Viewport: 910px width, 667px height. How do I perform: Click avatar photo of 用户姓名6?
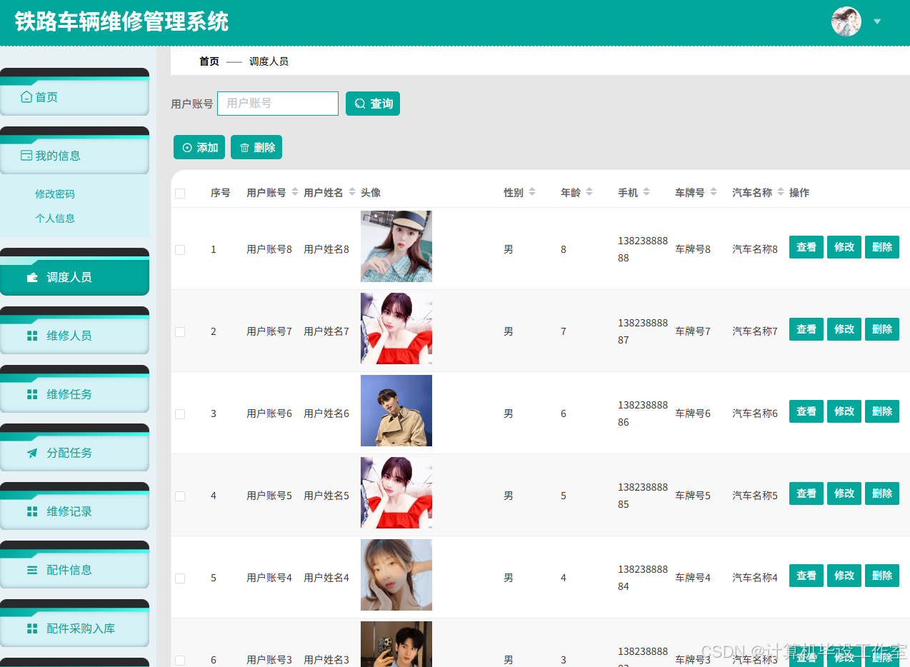coord(396,411)
